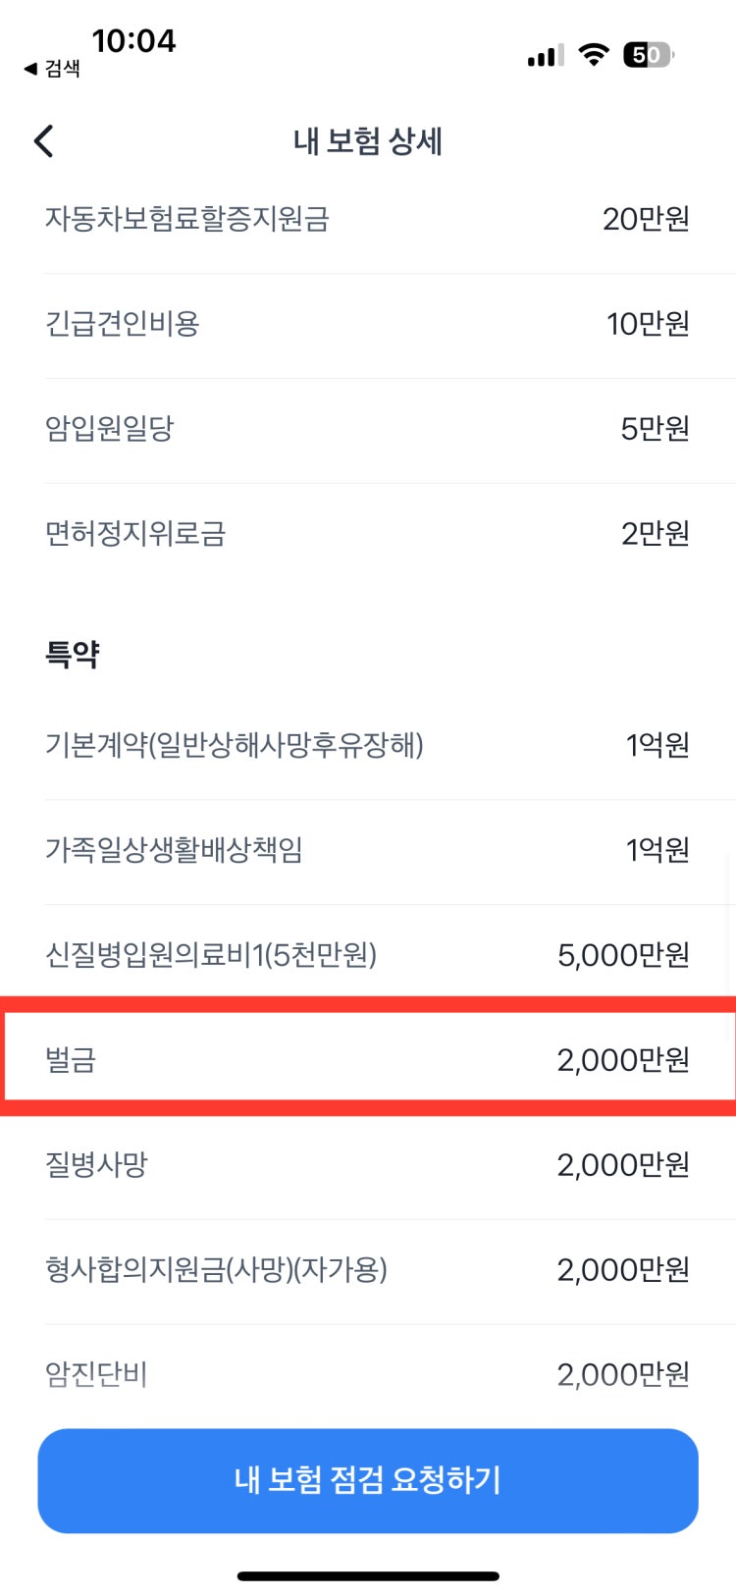The height and width of the screenshot is (1596, 736).
Task: Tap the 내 보험 상세 page title
Action: coord(368,141)
